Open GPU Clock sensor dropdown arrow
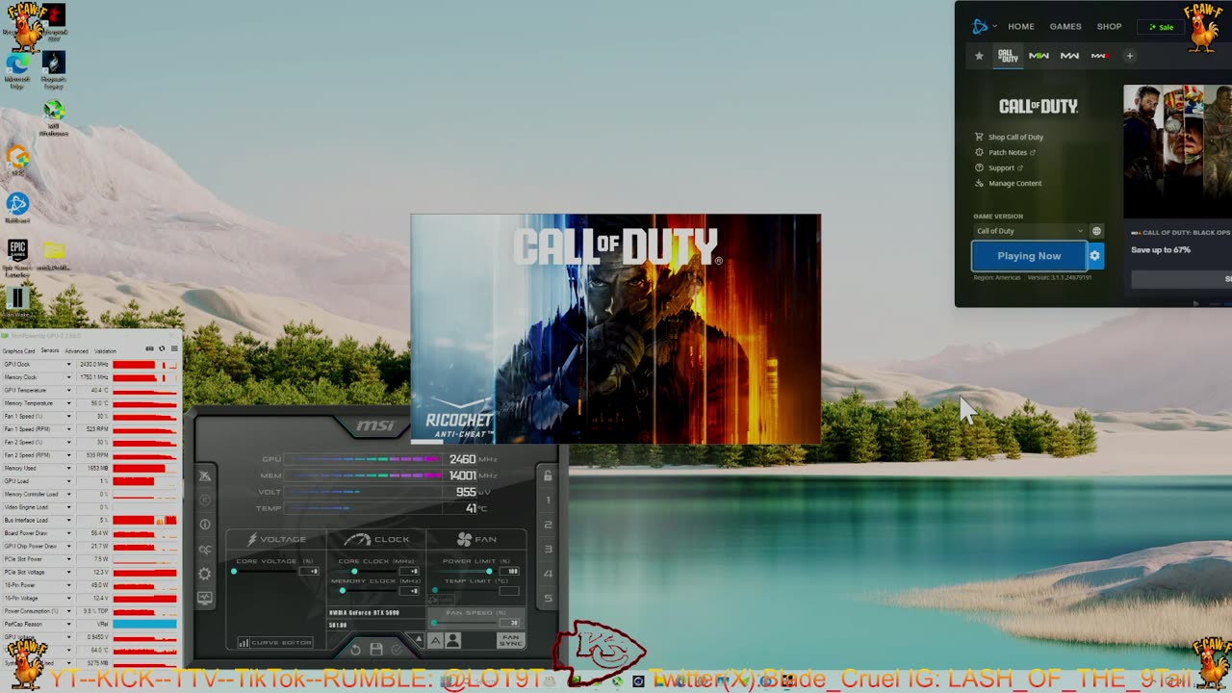This screenshot has height=693, width=1232. coord(68,365)
